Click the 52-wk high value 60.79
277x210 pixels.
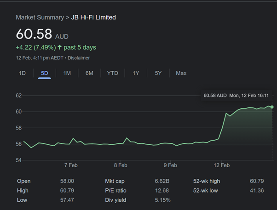(257, 181)
